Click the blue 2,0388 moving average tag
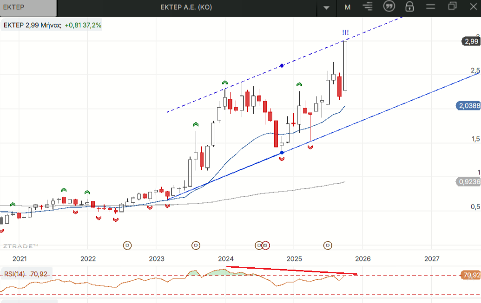This screenshot has height=303, width=481. (469, 106)
